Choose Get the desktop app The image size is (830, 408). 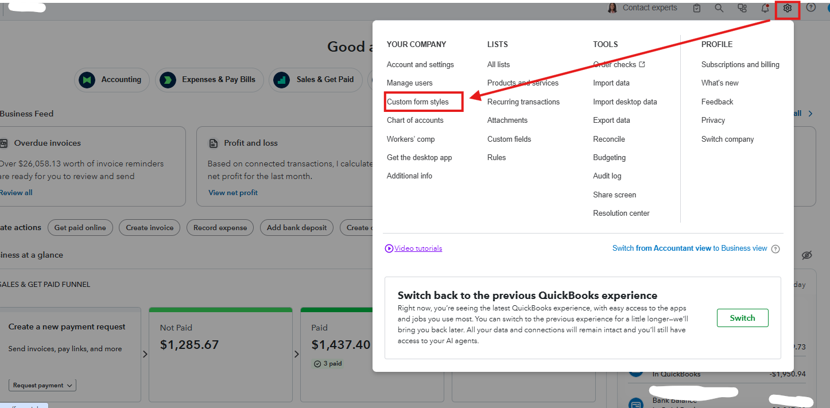point(420,157)
